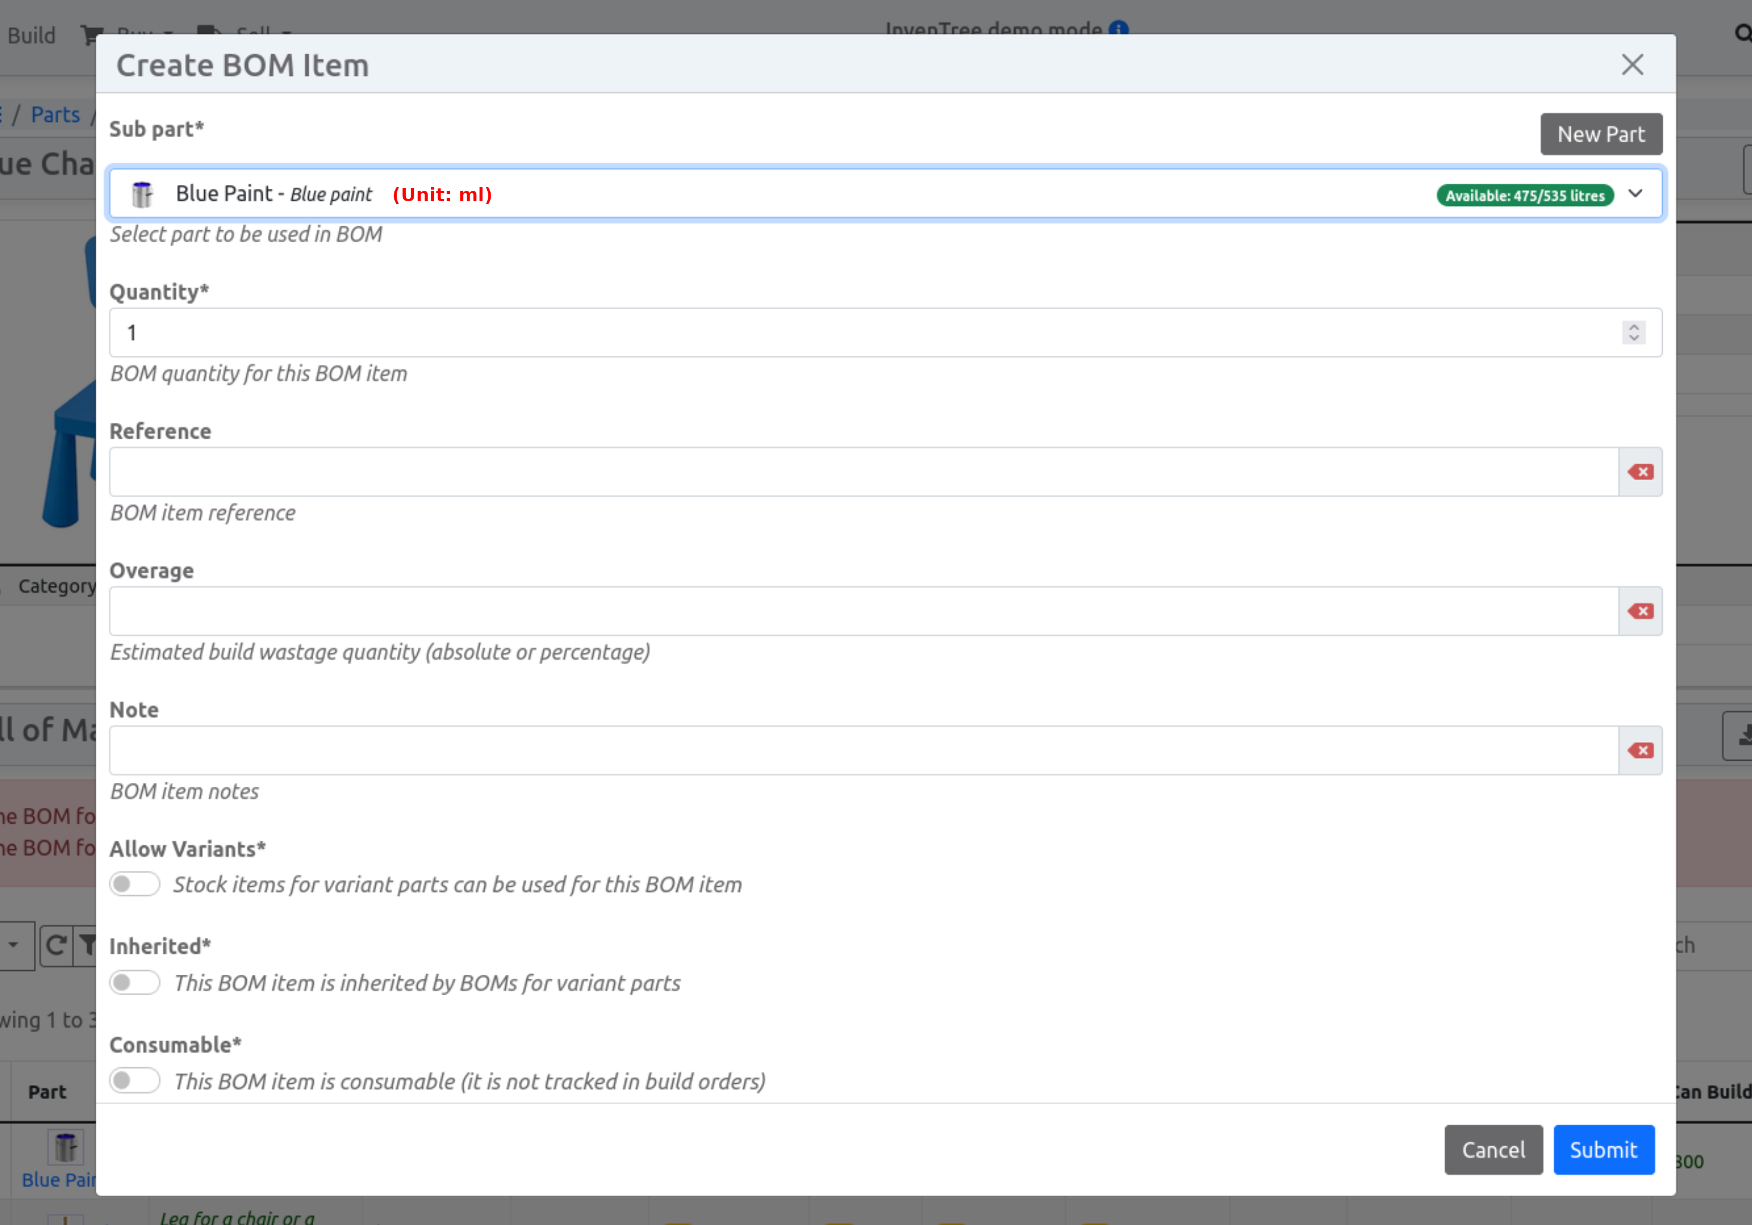Turn on the Consumable toggle
This screenshot has width=1752, height=1225.
pyautogui.click(x=134, y=1080)
